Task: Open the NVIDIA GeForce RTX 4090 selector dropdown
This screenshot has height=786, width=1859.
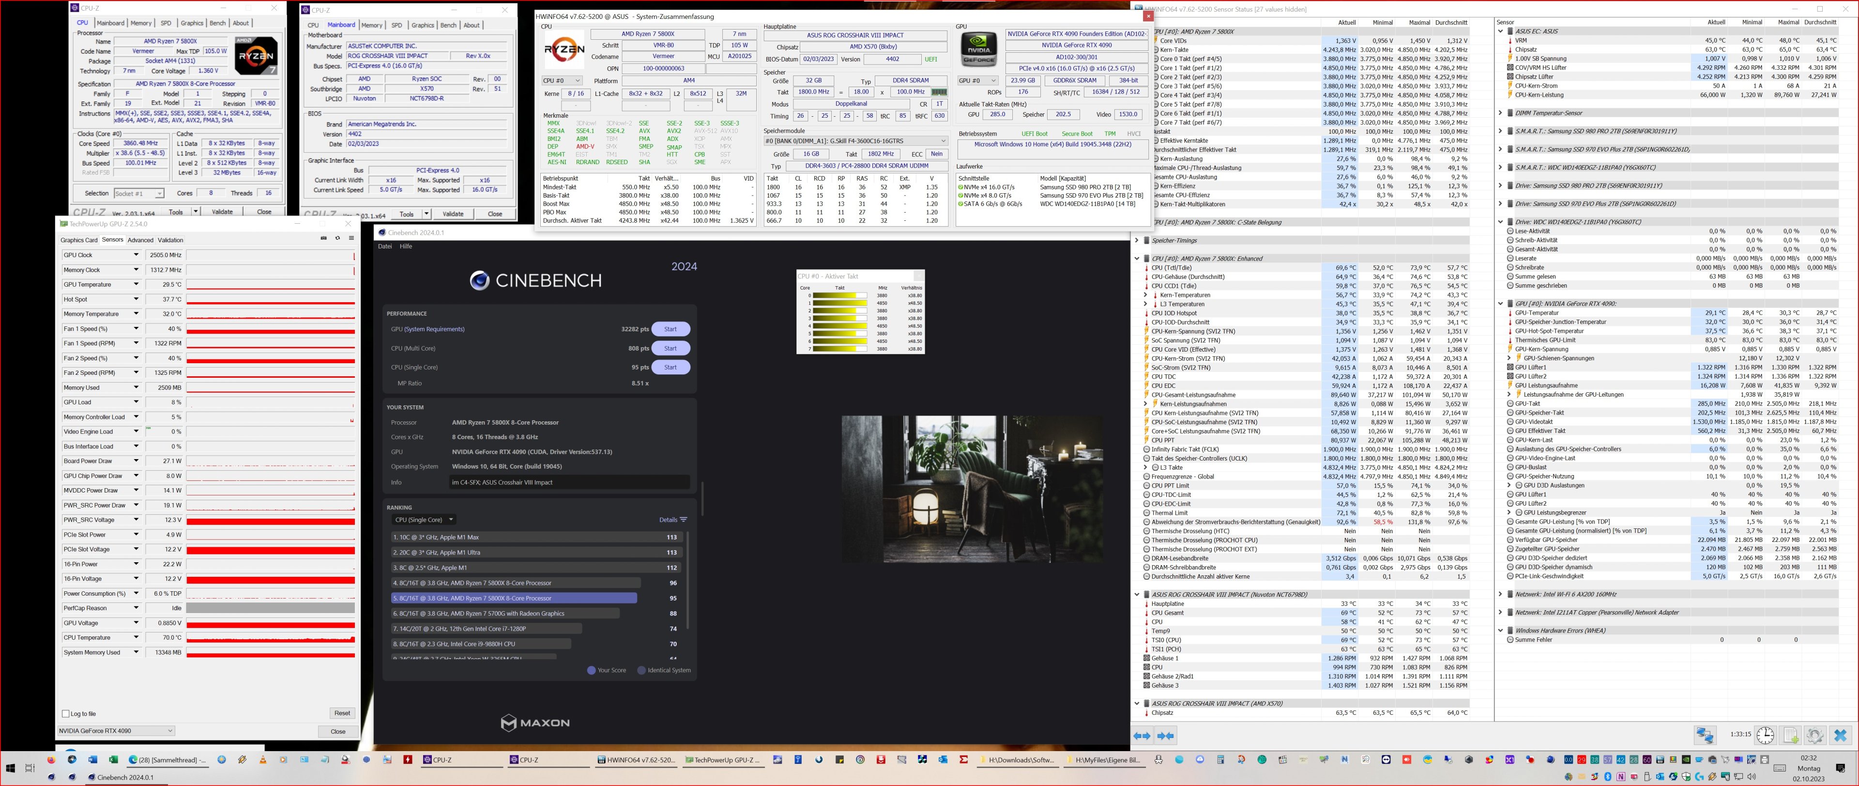Action: click(x=116, y=730)
